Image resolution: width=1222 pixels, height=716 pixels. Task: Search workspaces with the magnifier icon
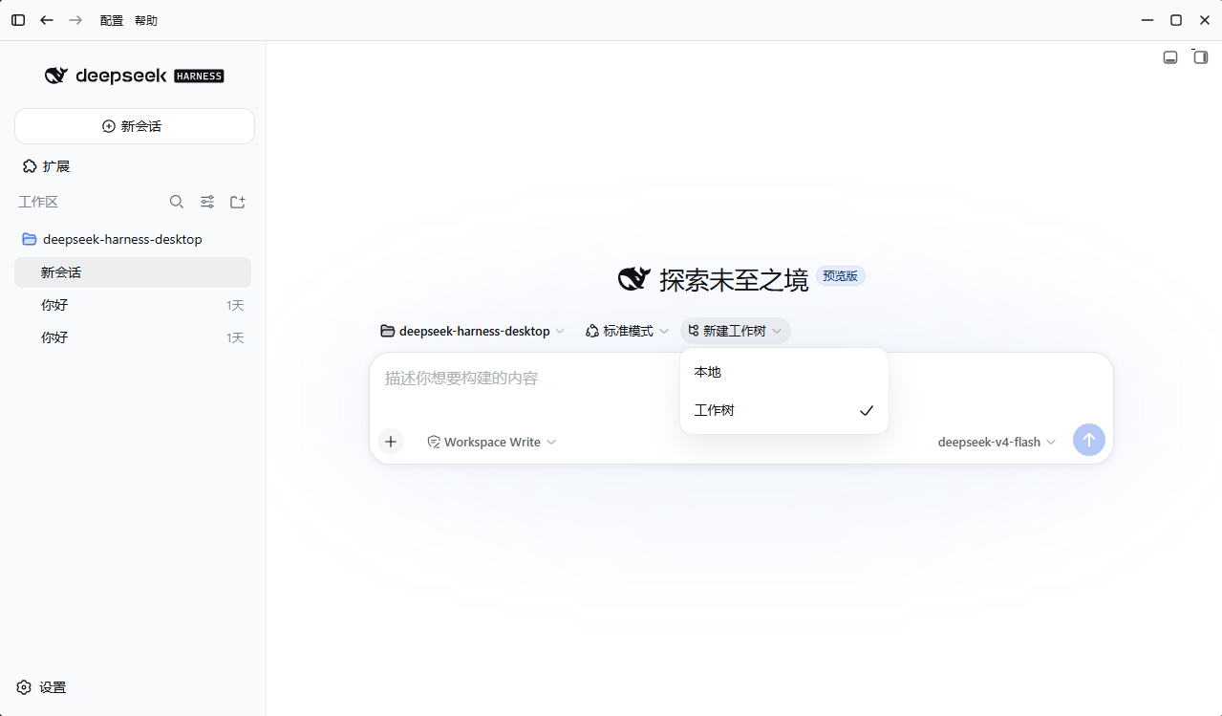177,202
